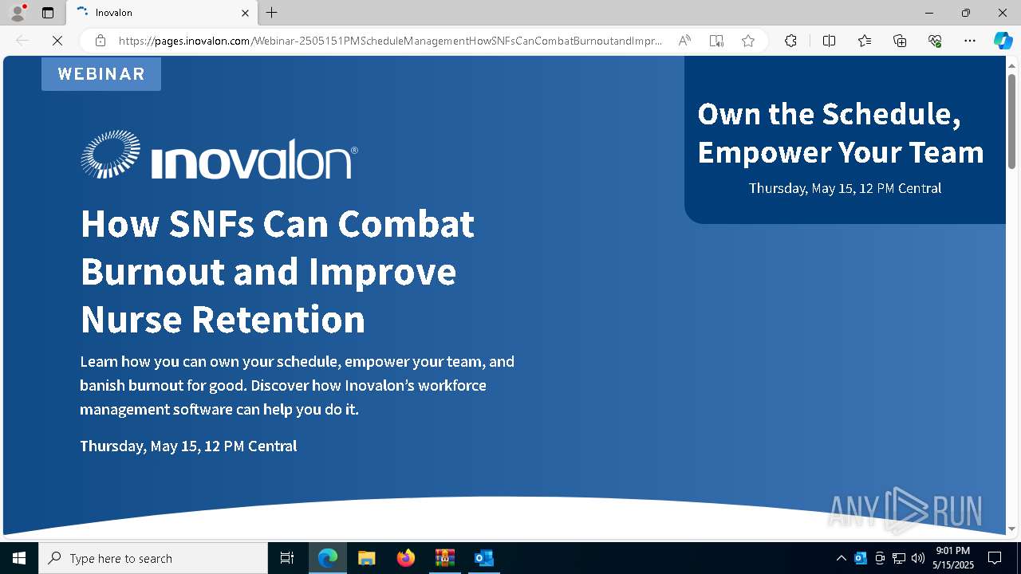Click date text under Own the Schedule
1021x574 pixels.
pos(845,188)
